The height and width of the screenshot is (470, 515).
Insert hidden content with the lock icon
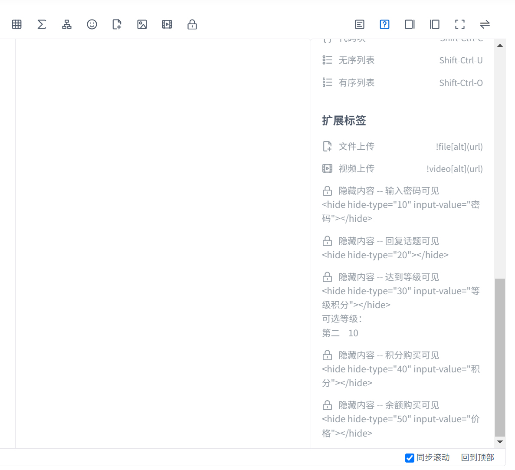(x=192, y=24)
